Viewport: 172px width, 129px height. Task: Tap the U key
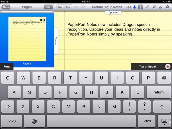click(101, 78)
